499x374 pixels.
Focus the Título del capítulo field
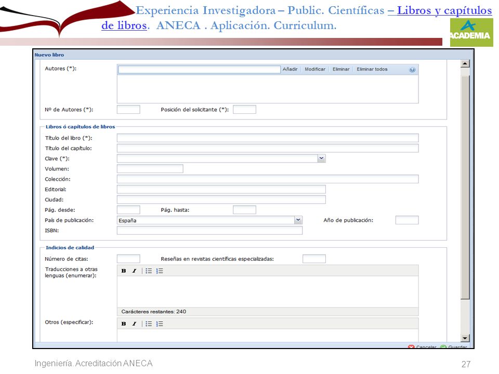coord(268,148)
